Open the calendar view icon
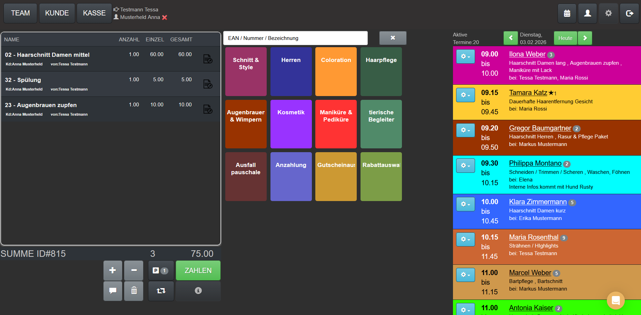The width and height of the screenshot is (641, 315). point(567,13)
